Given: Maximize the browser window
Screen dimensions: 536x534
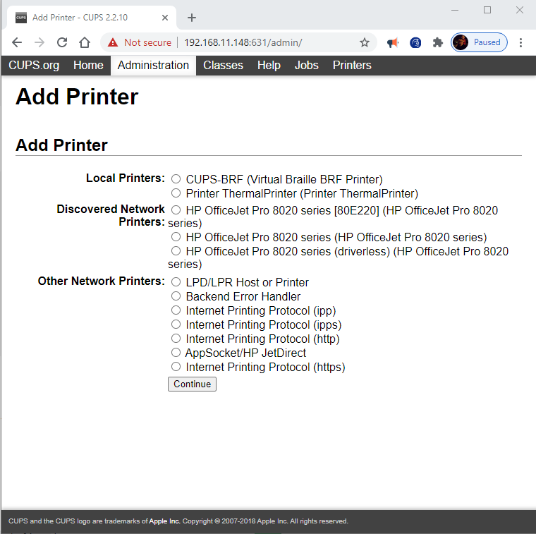Looking at the screenshot, I should [x=487, y=11].
